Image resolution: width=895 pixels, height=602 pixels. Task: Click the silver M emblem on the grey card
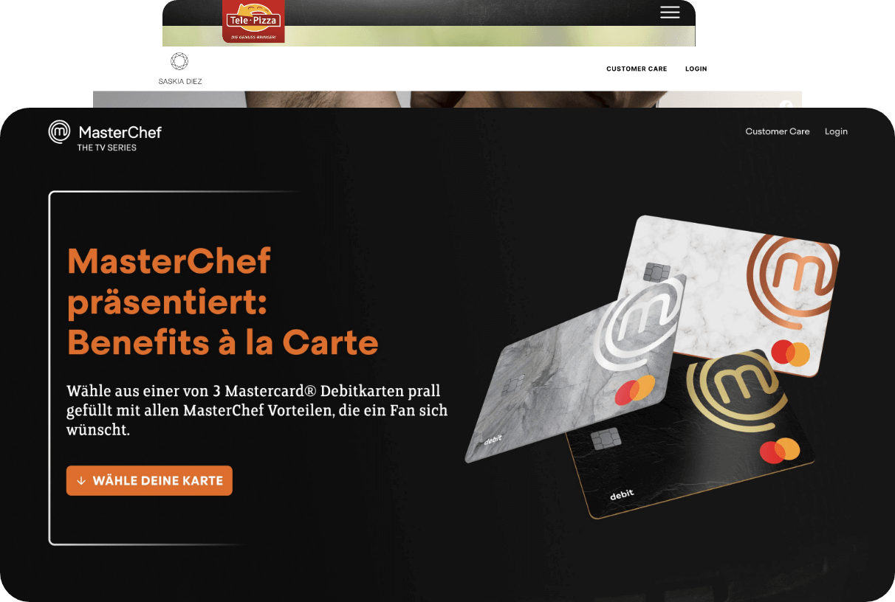(x=640, y=328)
